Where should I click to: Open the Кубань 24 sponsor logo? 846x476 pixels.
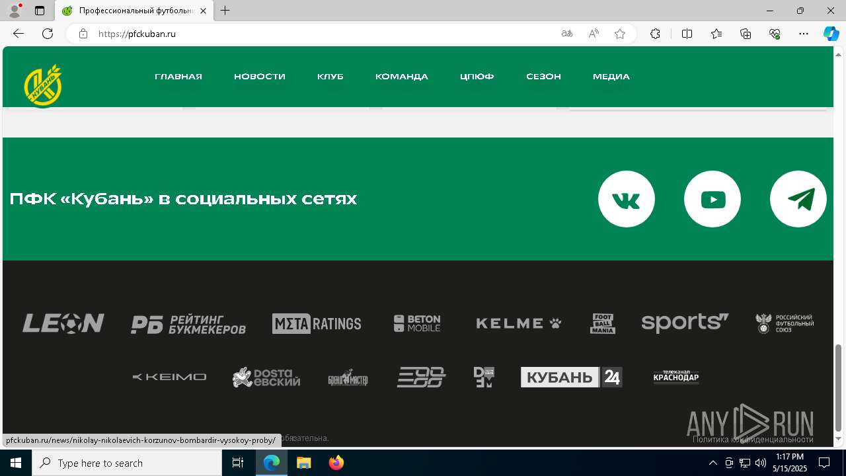[572, 377]
